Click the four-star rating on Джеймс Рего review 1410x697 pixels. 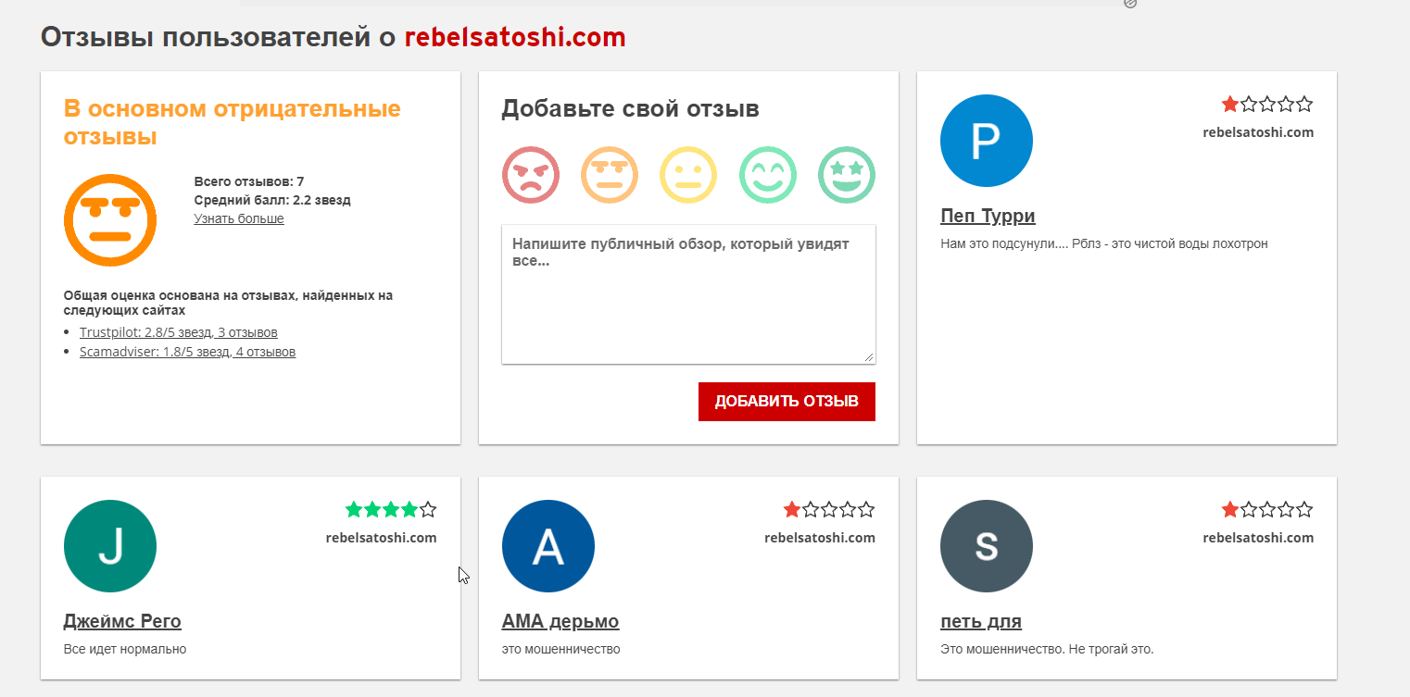[391, 509]
